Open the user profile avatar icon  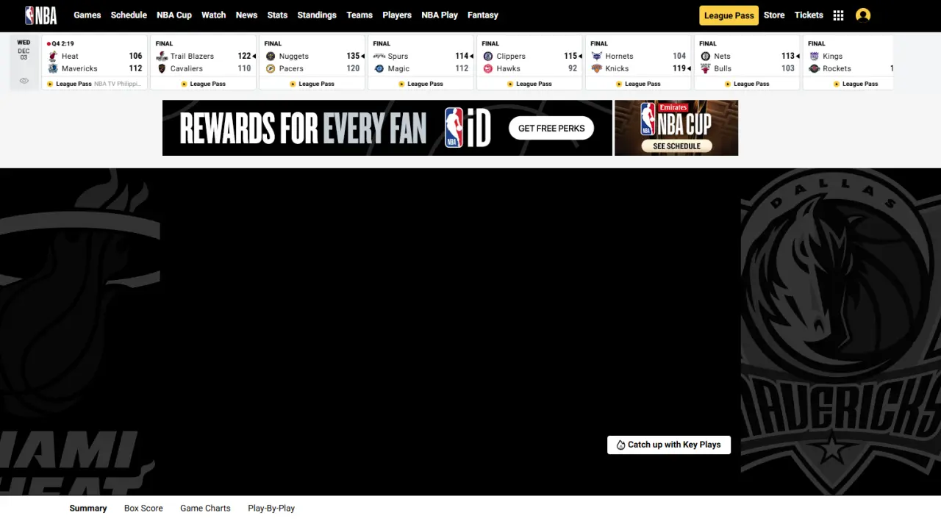coord(863,15)
